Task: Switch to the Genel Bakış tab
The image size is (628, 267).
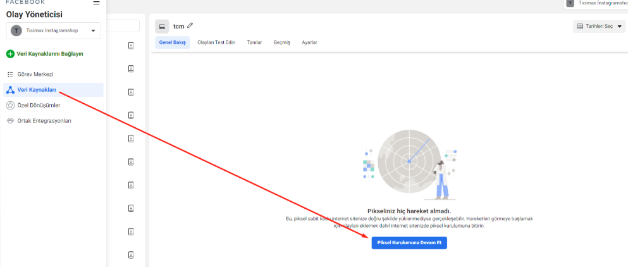Action: [x=172, y=42]
